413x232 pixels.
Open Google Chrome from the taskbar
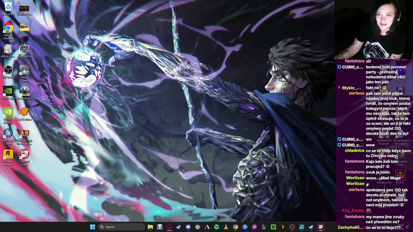(236, 227)
